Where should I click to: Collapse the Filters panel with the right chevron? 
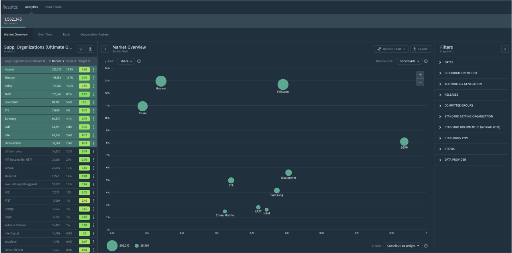[505, 49]
